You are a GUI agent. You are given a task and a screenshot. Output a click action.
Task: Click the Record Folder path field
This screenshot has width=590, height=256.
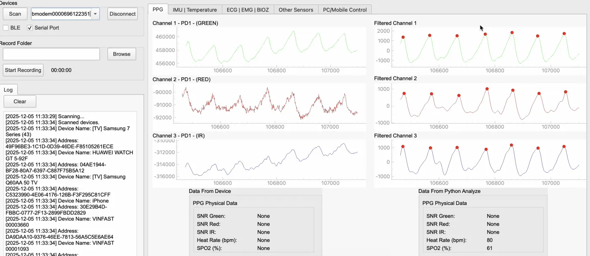(51, 54)
